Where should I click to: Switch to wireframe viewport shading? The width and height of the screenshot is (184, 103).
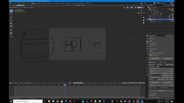[x=137, y=8]
